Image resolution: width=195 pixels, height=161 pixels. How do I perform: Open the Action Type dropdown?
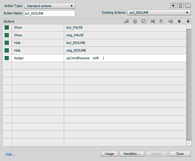pos(49,6)
